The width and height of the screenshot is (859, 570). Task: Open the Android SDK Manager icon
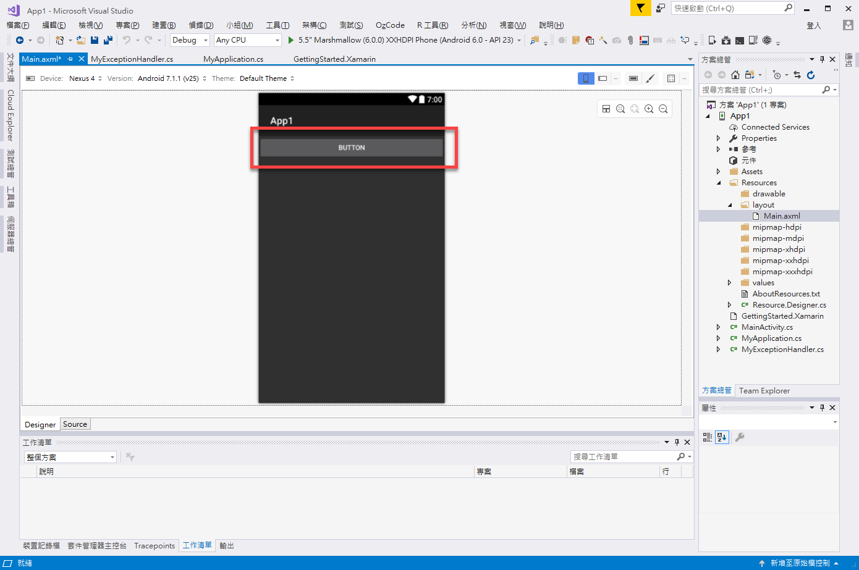[x=726, y=40]
